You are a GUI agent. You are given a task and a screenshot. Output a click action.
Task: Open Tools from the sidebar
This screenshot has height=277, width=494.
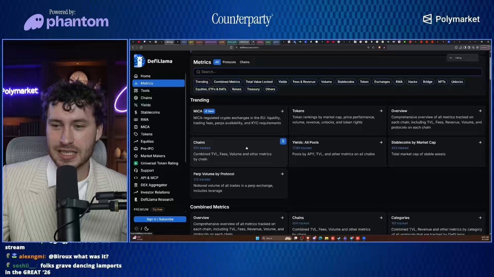(x=158, y=91)
